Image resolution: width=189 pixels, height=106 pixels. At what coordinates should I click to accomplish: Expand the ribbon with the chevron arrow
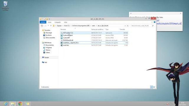[152, 22]
